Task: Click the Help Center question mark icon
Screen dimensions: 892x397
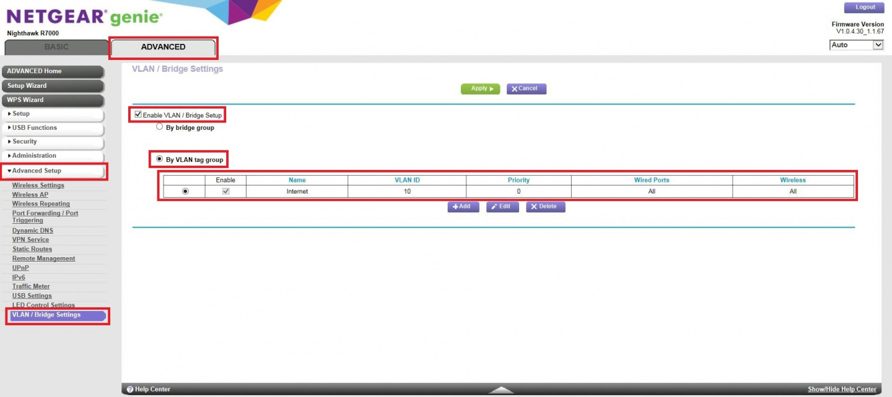Action: 130,390
